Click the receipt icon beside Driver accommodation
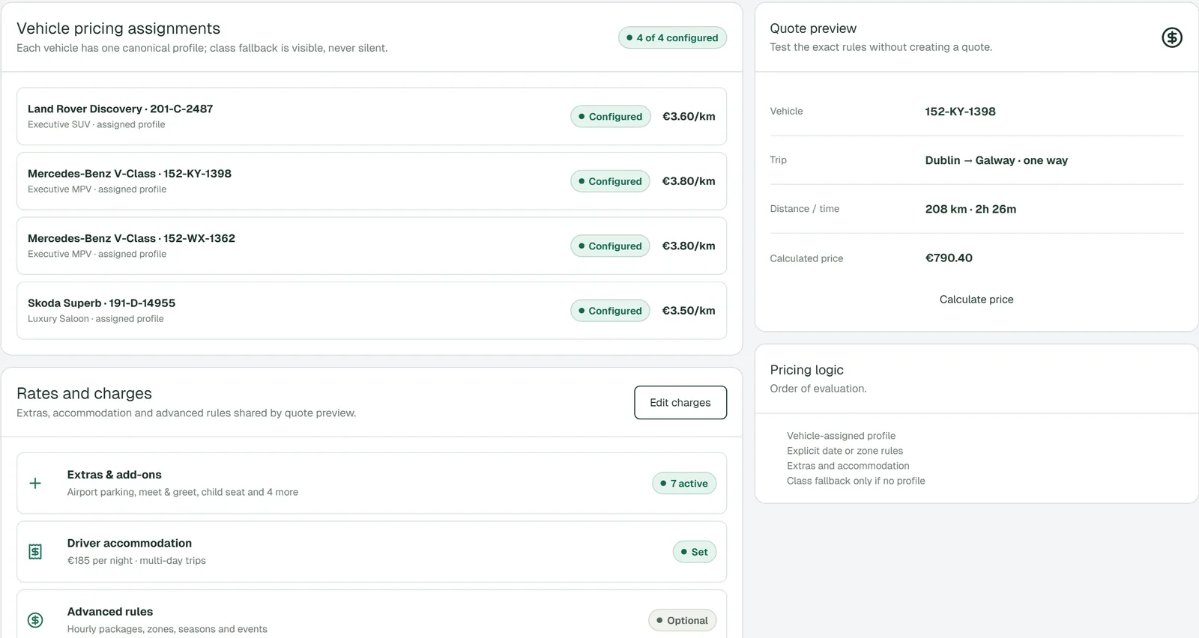The image size is (1199, 638). (x=35, y=552)
